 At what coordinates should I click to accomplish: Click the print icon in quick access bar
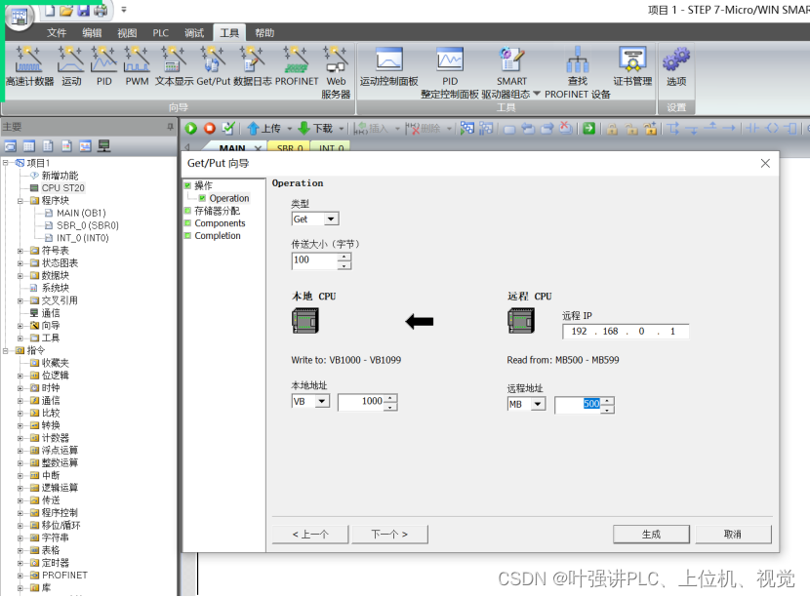[101, 10]
